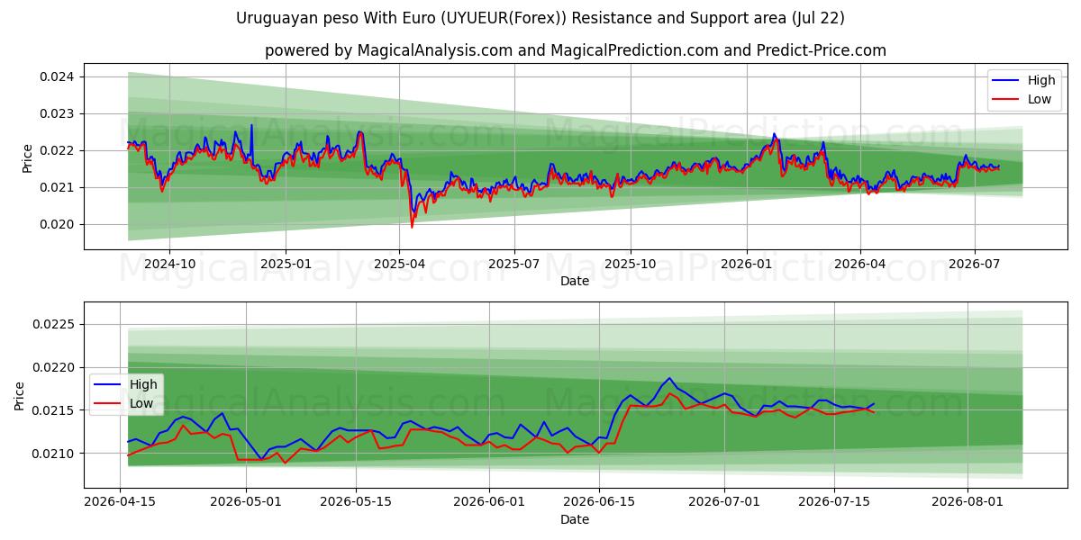1081x540 pixels.
Task: Click 'High' in the bottom chart legend
Action: [x=143, y=384]
